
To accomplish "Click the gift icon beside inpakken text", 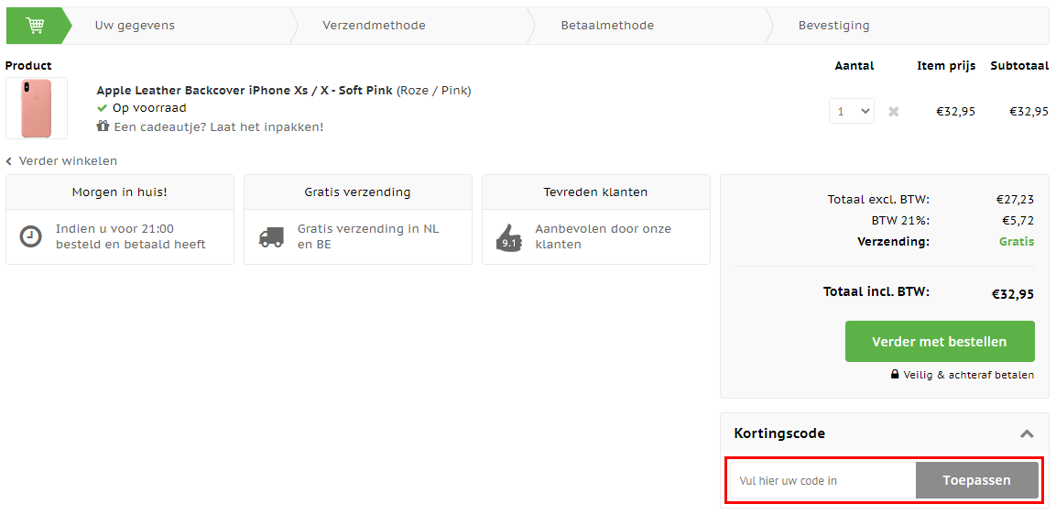I will (x=103, y=126).
